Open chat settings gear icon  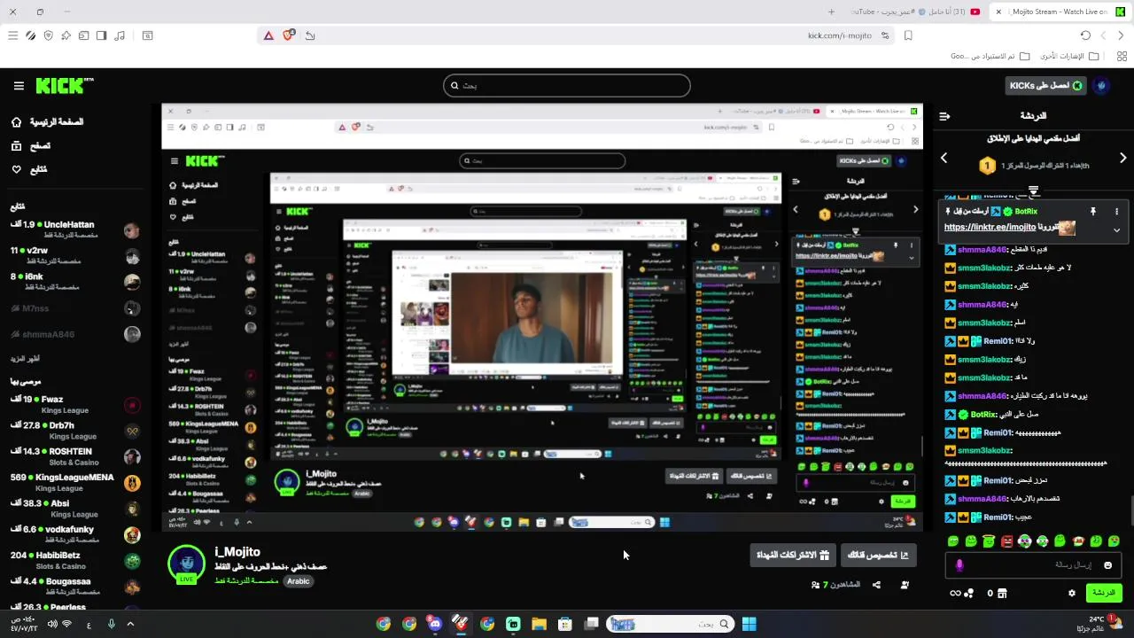pyautogui.click(x=1072, y=593)
